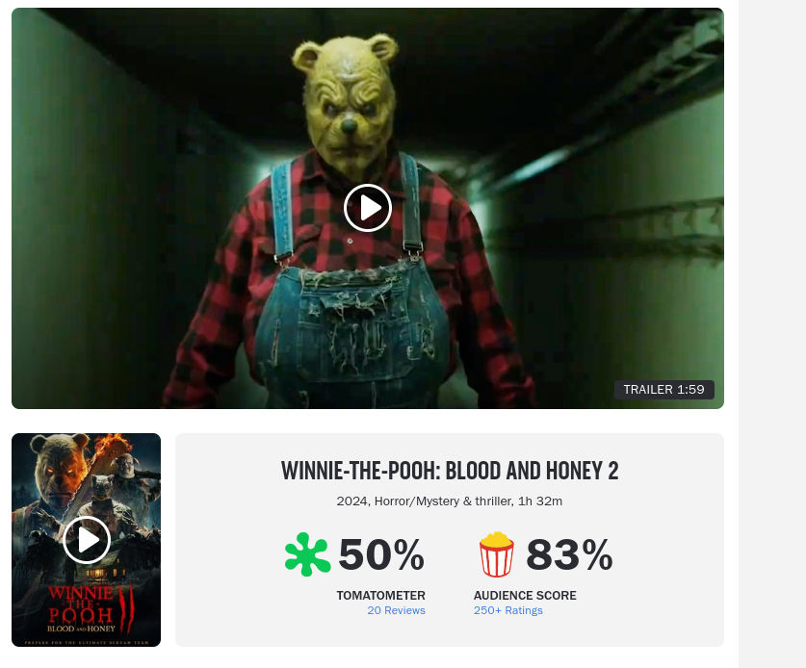This screenshot has height=668, width=806.
Task: Click the 2024, Horror/Mystery & thriller info line
Action: pos(450,501)
